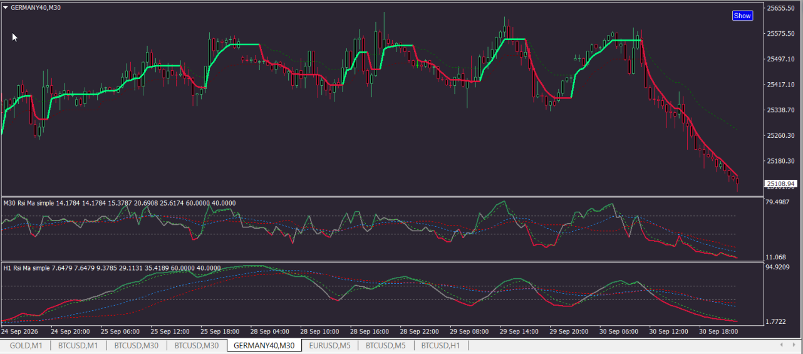Open the GERMANY40,M30 chart menu arrow
Image resolution: width=803 pixels, height=354 pixels.
tap(6, 8)
